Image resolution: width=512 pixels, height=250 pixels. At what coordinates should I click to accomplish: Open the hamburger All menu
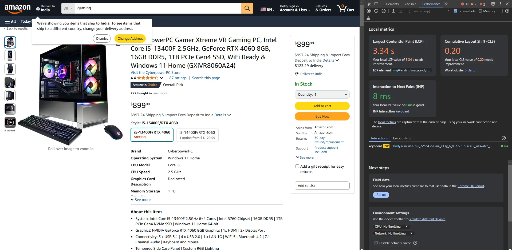10,22
